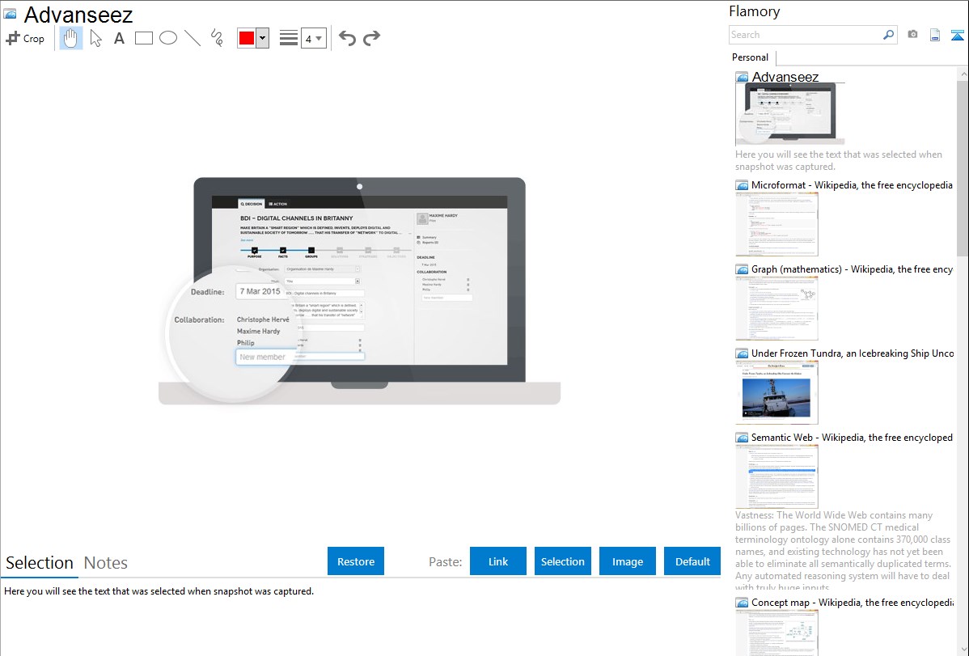The width and height of the screenshot is (969, 656).
Task: Click the Graph (mathematics) title text
Action: point(852,269)
